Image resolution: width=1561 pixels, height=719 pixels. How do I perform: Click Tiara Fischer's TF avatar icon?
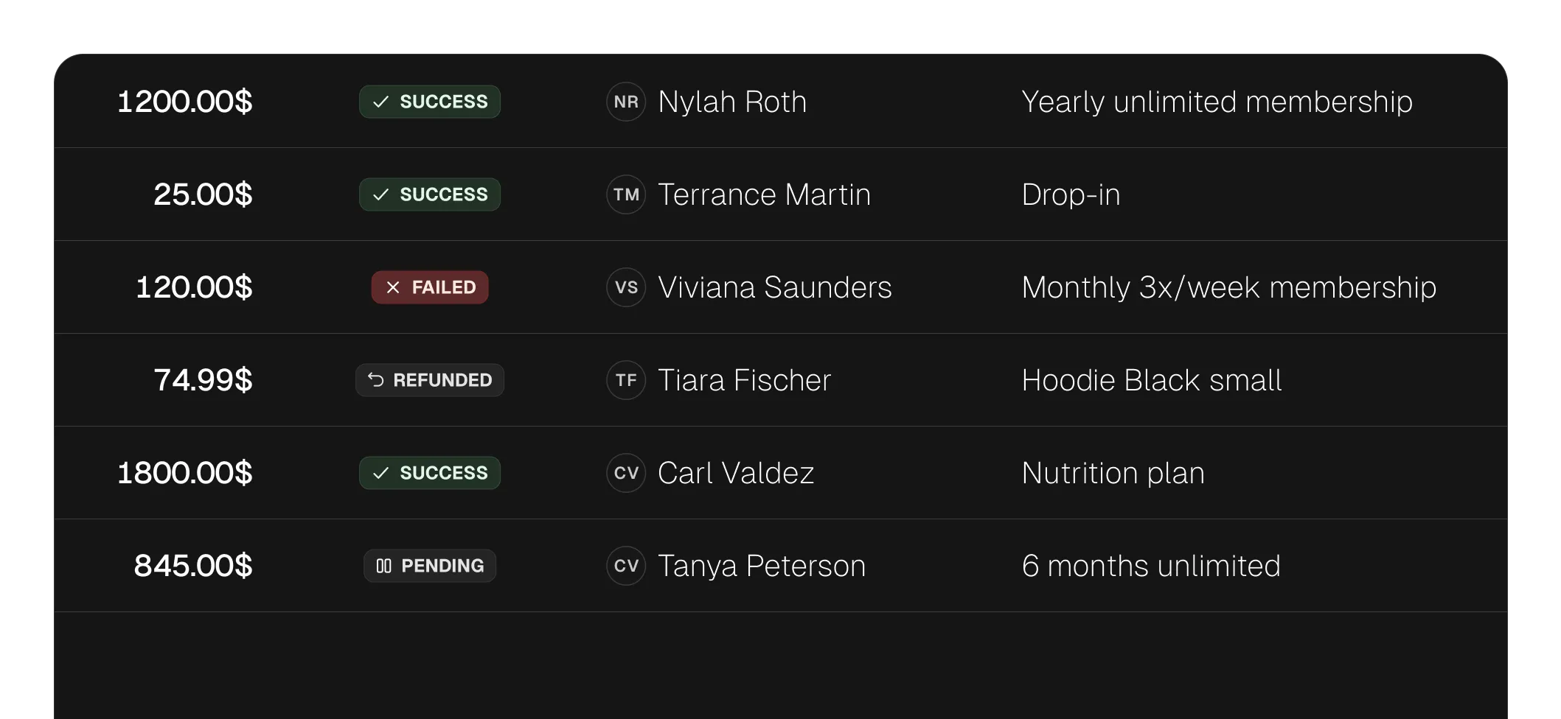click(x=626, y=380)
